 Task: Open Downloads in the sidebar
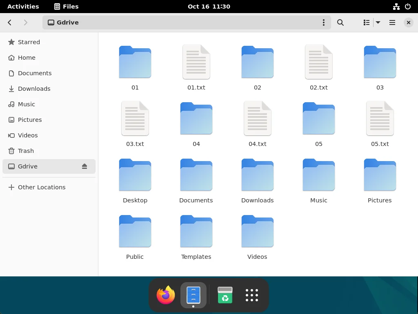[x=49, y=89]
